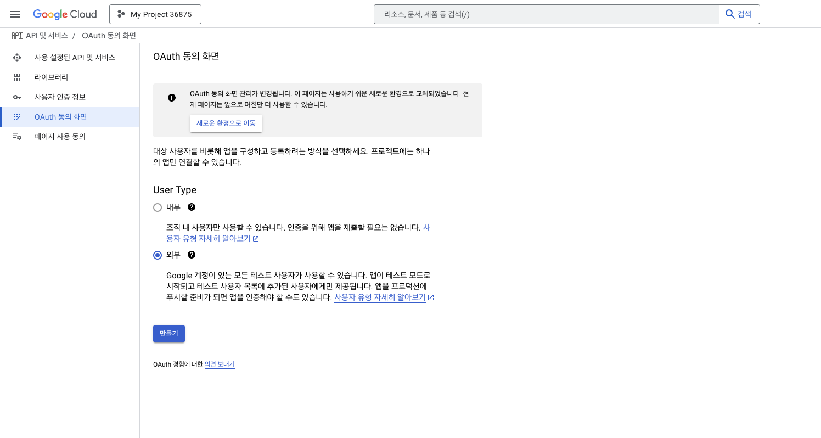821x438 pixels.
Task: Click the API 및 서비스 breadcrumb link
Action: click(47, 36)
